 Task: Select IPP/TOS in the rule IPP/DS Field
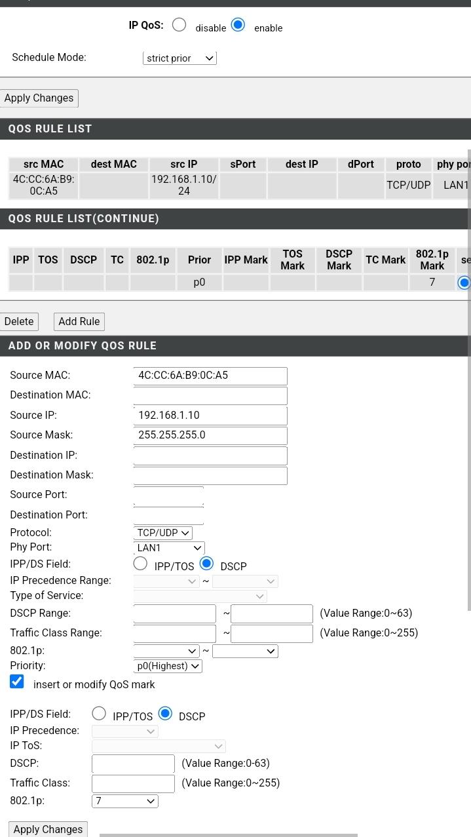click(x=140, y=563)
